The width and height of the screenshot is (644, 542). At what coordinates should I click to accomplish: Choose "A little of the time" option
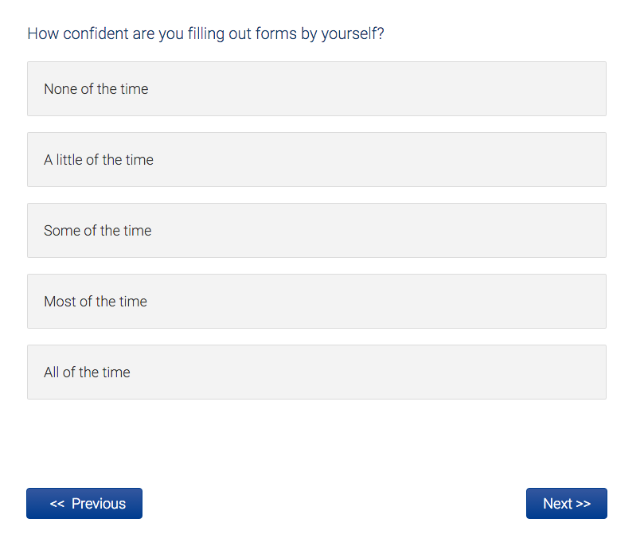[316, 160]
